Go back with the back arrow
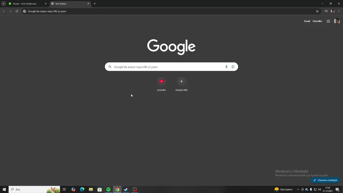The height and width of the screenshot is (193, 343). [4, 11]
